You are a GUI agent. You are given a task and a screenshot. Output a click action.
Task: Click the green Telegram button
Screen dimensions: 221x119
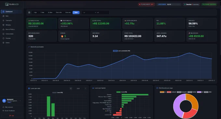209,5
